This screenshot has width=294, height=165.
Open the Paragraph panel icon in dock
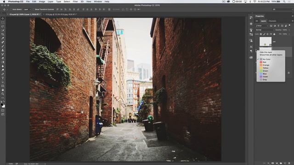tap(251, 51)
